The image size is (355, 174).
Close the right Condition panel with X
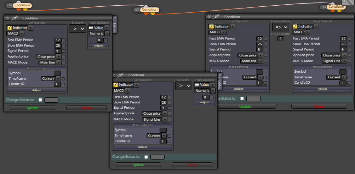pos(209,17)
